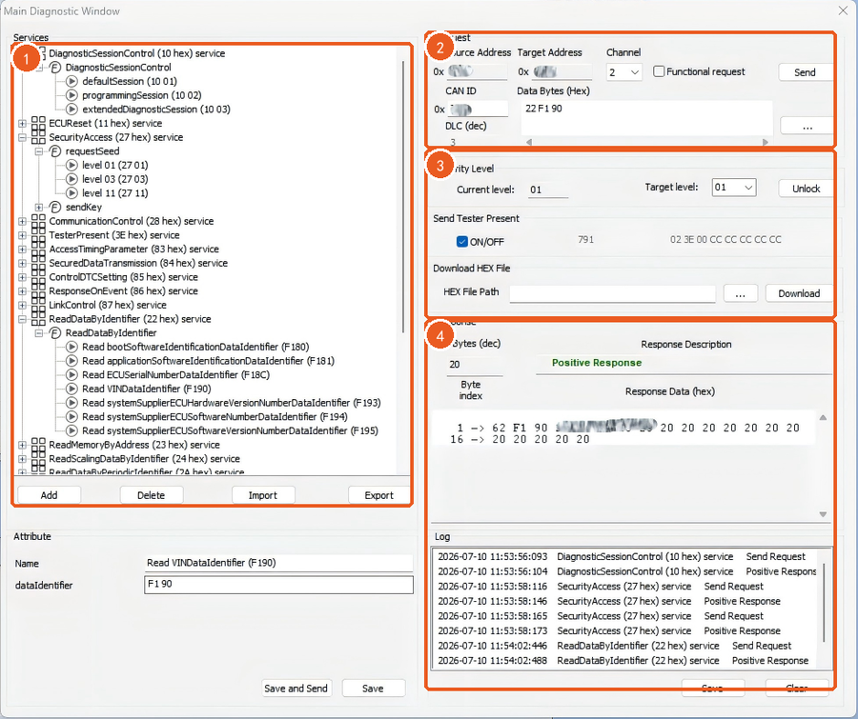The image size is (858, 719).
Task: Click the grid icon for TesterPresent (3E hex) service
Action: (x=38, y=235)
